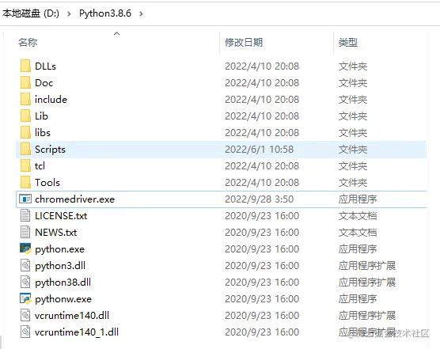The height and width of the screenshot is (349, 440).
Task: Click 文件夹 type of the Tools row
Action: (x=353, y=182)
